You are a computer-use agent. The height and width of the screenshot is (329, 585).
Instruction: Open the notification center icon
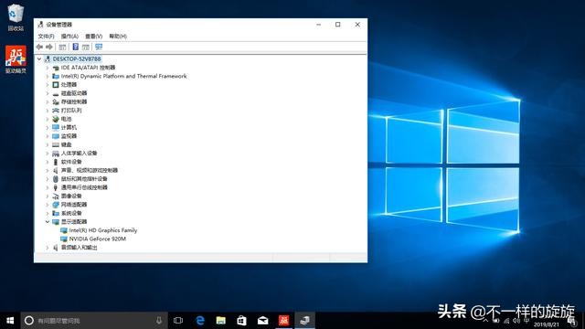[x=572, y=322]
